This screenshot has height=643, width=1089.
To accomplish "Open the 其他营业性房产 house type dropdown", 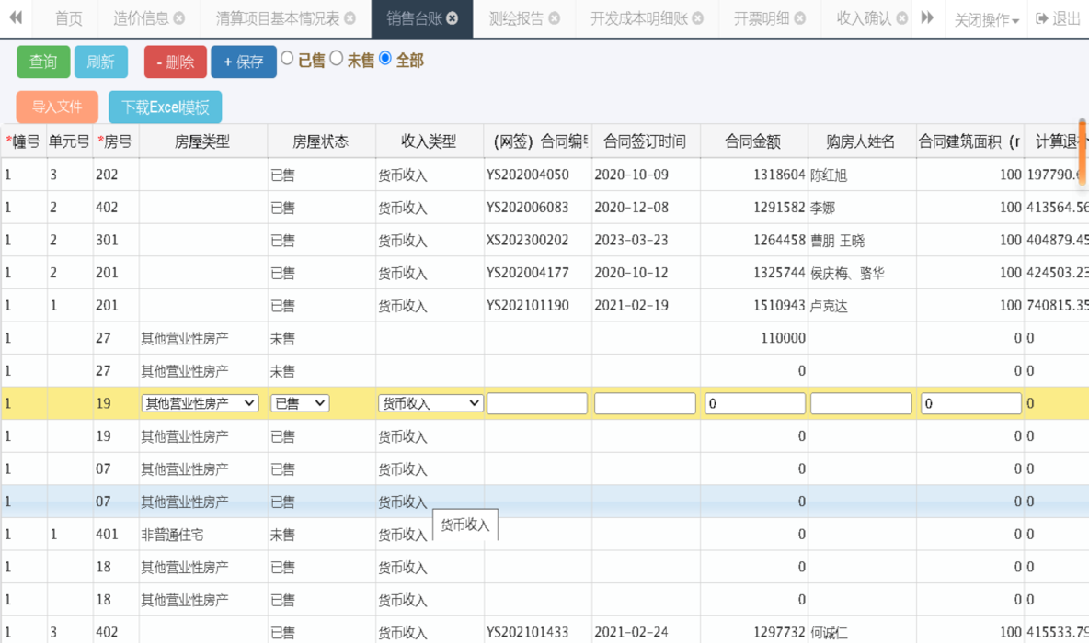I will point(200,403).
